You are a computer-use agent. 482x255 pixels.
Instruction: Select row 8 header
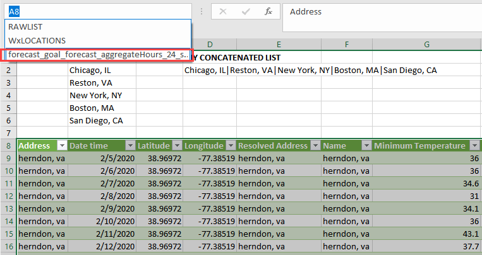(x=9, y=146)
